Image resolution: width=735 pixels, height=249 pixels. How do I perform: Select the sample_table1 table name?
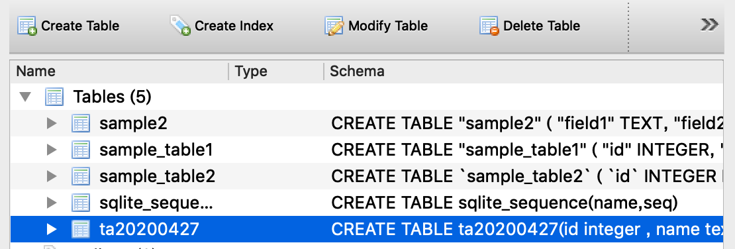(x=156, y=150)
